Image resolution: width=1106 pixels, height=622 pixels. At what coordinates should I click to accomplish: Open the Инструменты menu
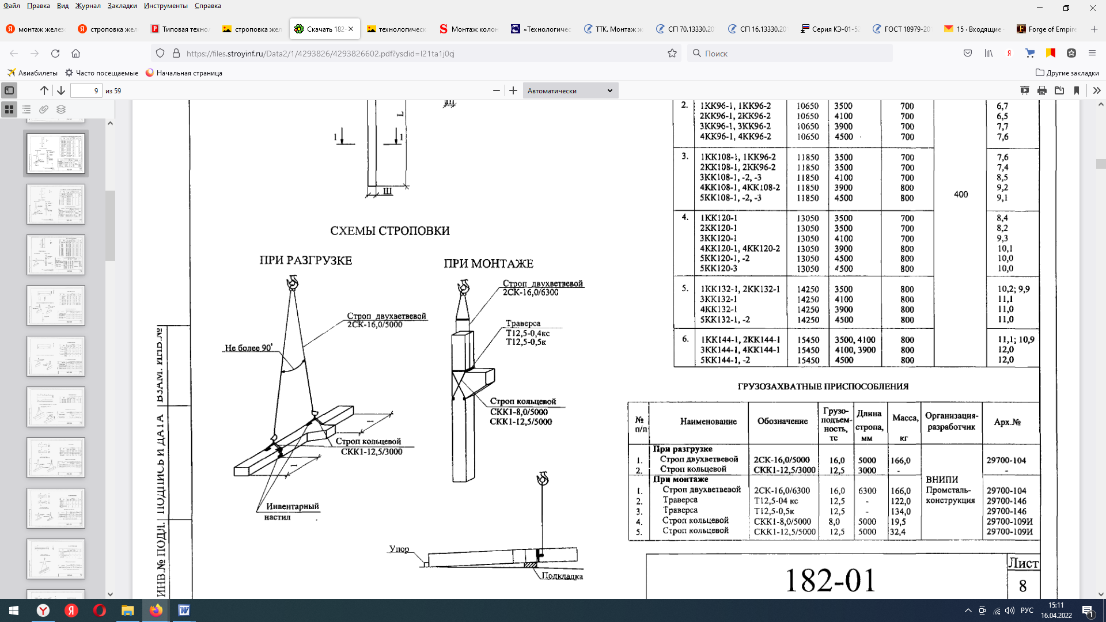tap(166, 6)
